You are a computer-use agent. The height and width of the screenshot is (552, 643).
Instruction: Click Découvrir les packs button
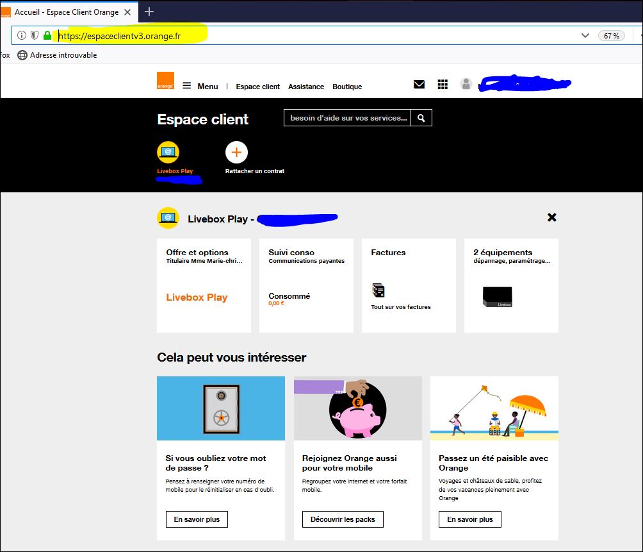[x=343, y=519]
